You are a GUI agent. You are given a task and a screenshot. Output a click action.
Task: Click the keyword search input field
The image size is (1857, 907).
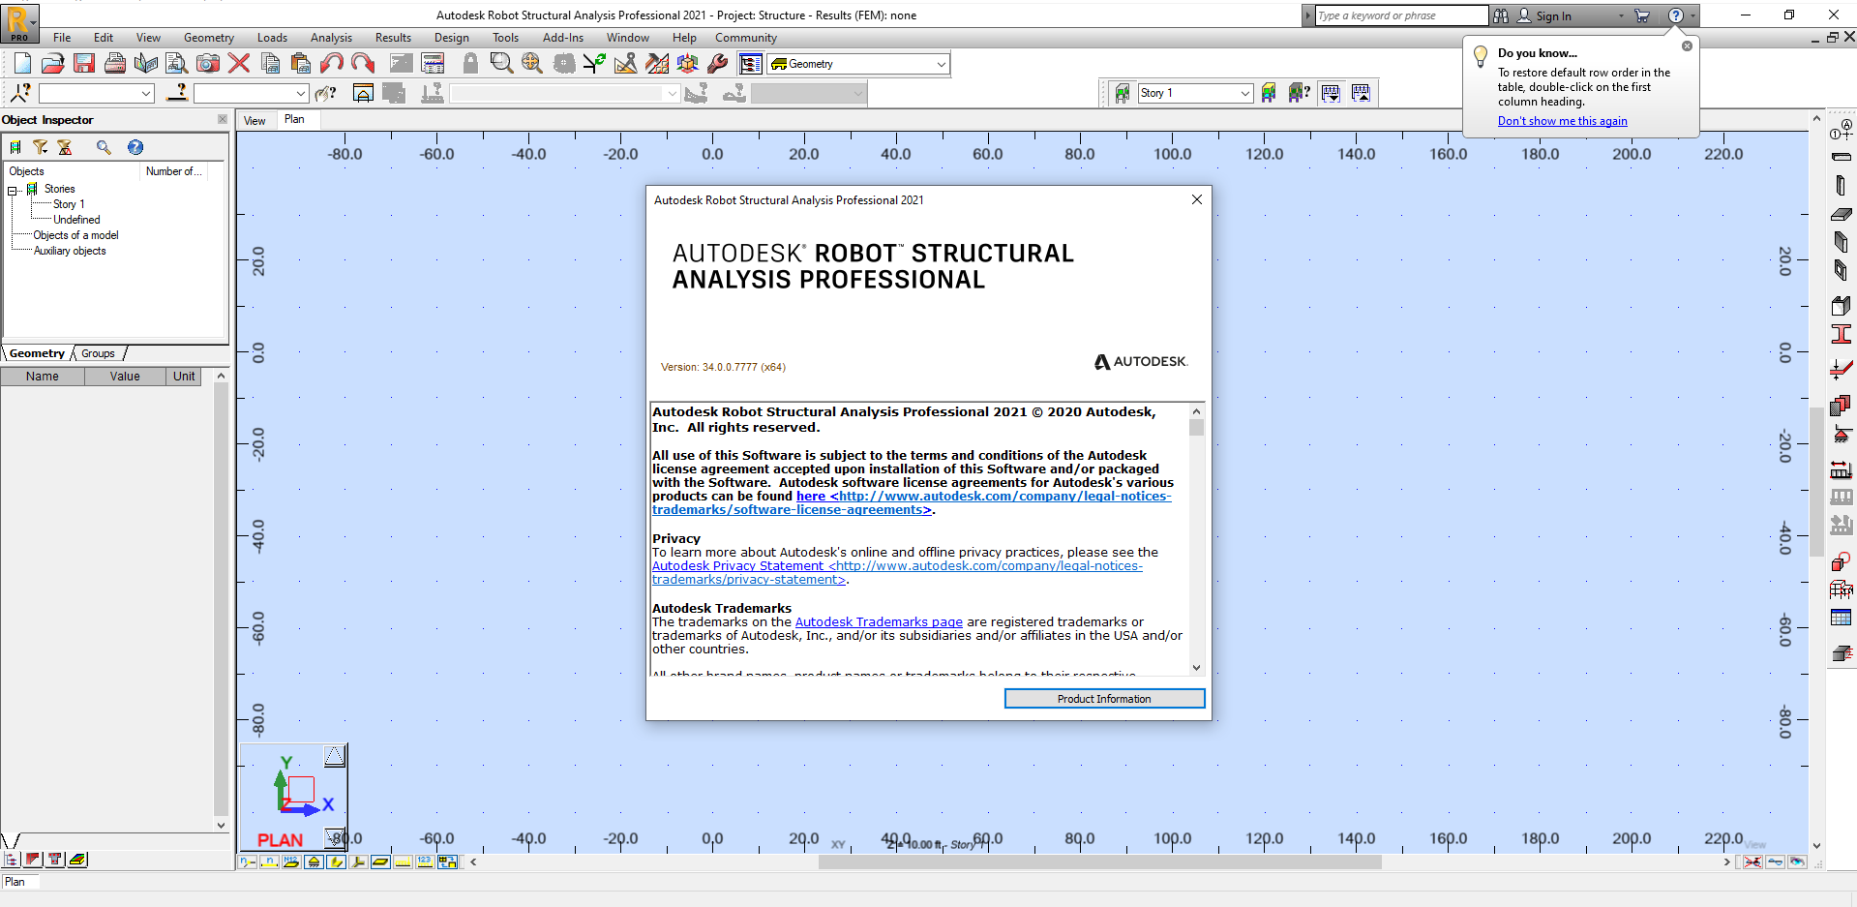1400,15
